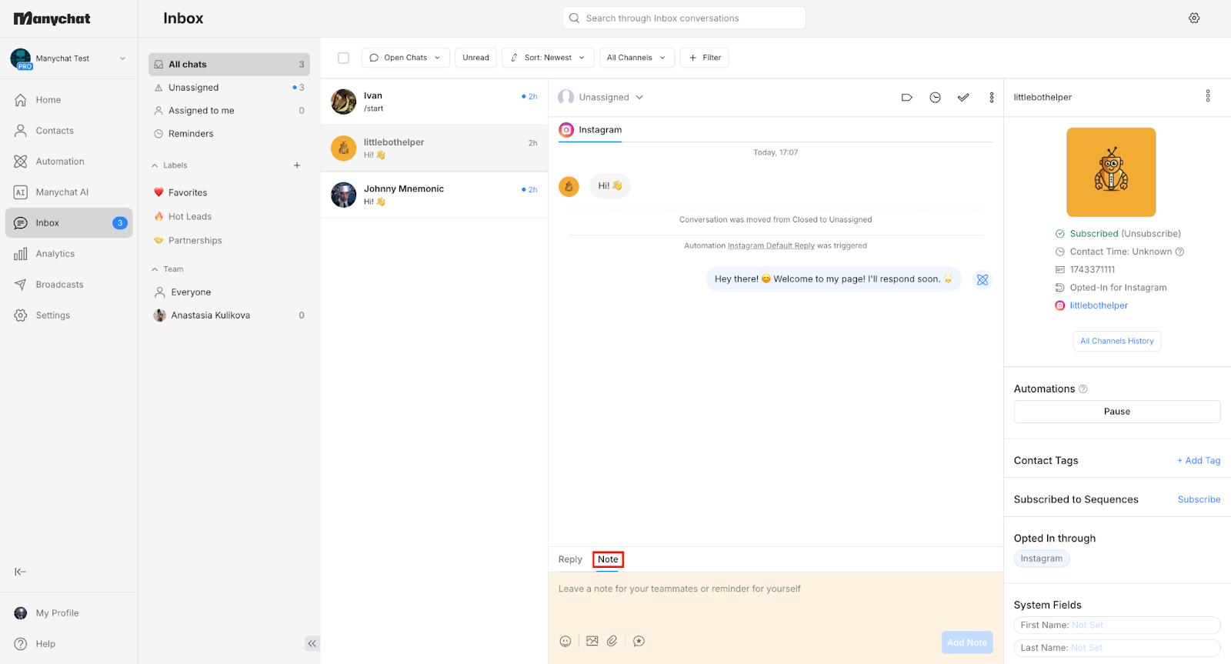Search through Inbox conversations field
1231x664 pixels.
pyautogui.click(x=684, y=18)
